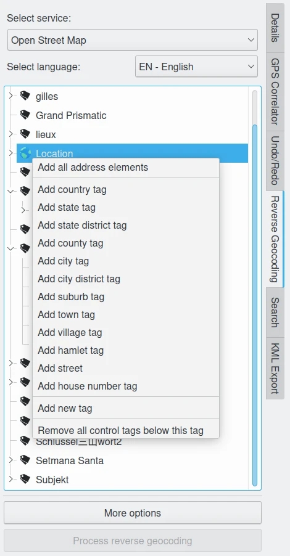Image resolution: width=290 pixels, height=556 pixels.
Task: Select Add city tag menu entry
Action: tap(63, 261)
